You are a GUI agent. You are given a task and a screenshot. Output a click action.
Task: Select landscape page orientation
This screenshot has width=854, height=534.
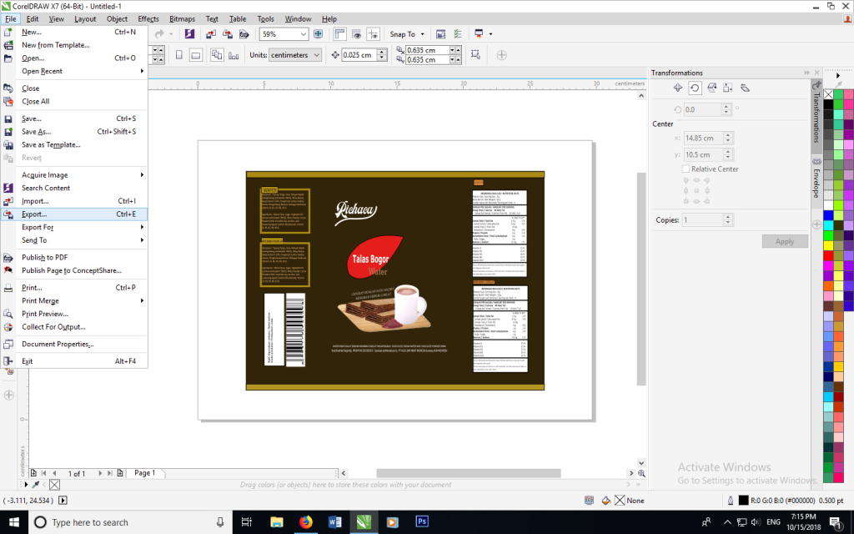196,55
